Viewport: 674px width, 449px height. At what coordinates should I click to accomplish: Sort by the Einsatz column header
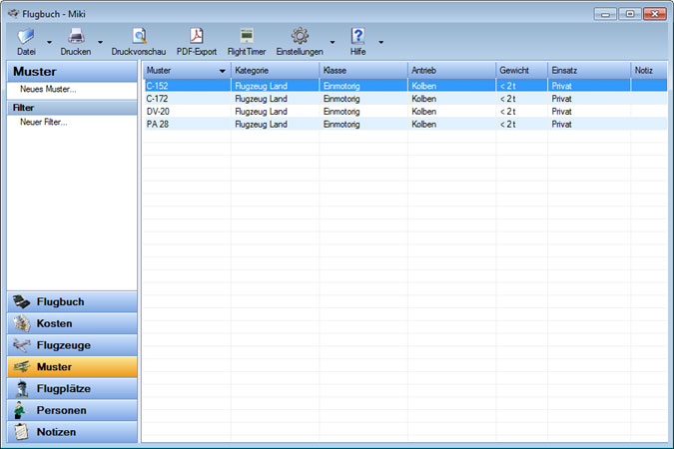point(589,71)
